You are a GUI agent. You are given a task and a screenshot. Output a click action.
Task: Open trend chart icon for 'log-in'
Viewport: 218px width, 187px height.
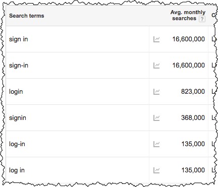tap(156, 144)
